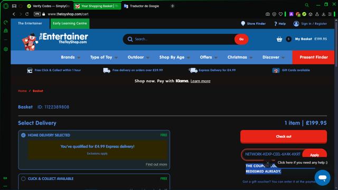Click the red Check out button
This screenshot has height=190, width=338.
point(284,137)
